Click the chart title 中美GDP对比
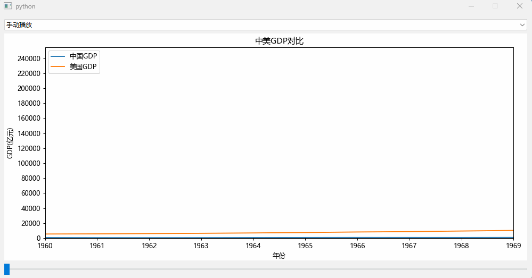532x278 pixels. 279,41
